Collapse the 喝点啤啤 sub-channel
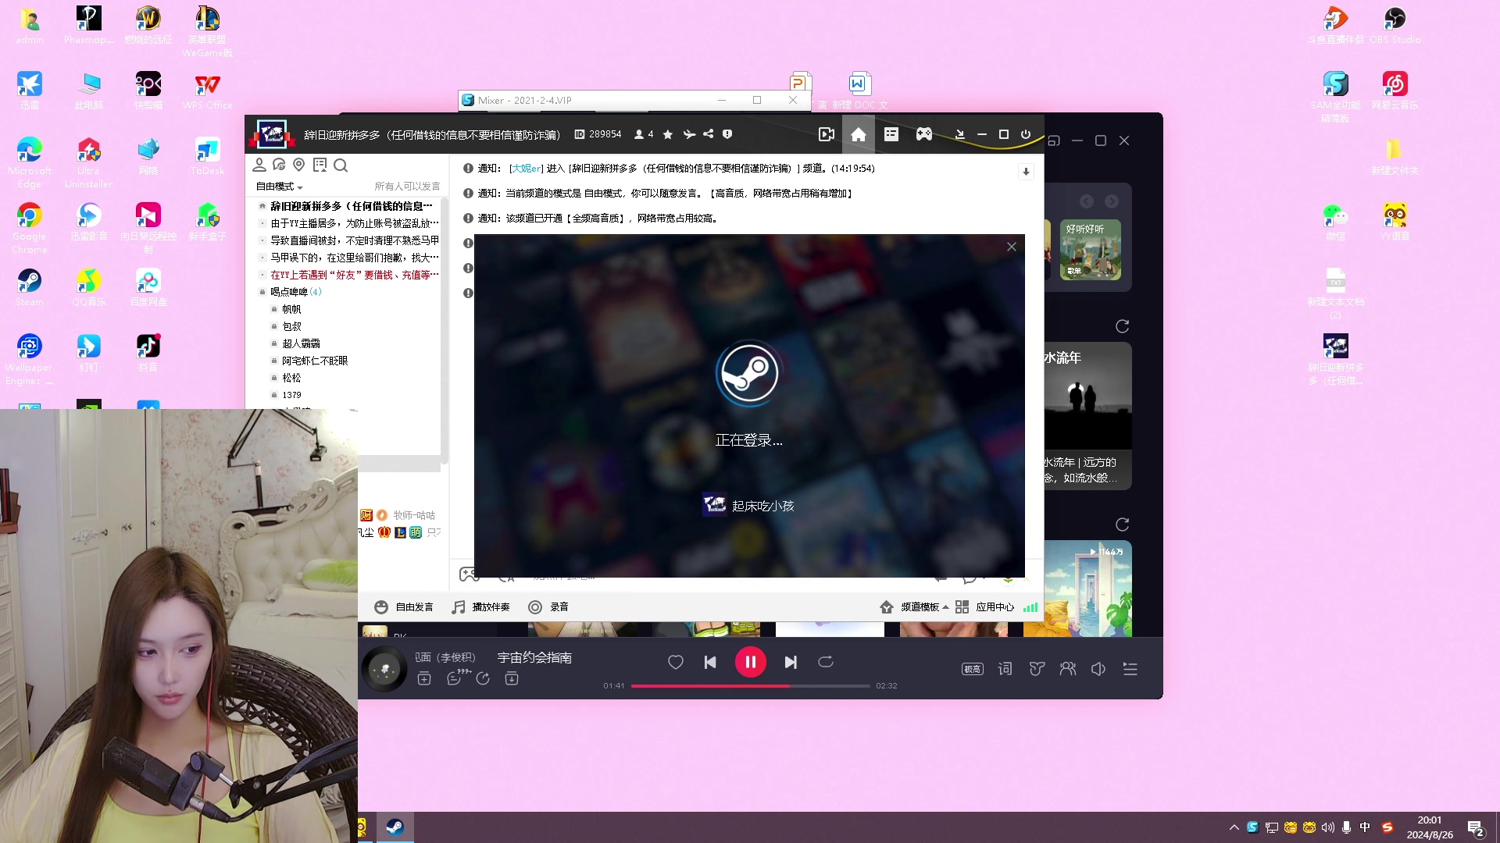1500x843 pixels. click(x=262, y=292)
